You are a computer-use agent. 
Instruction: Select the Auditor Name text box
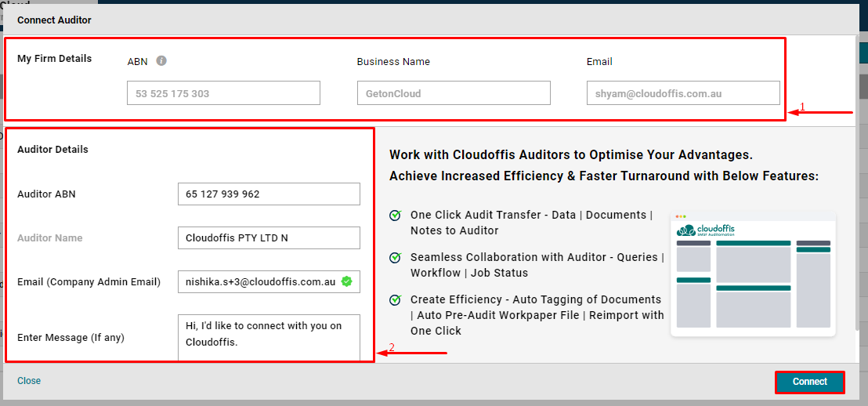pyautogui.click(x=269, y=238)
